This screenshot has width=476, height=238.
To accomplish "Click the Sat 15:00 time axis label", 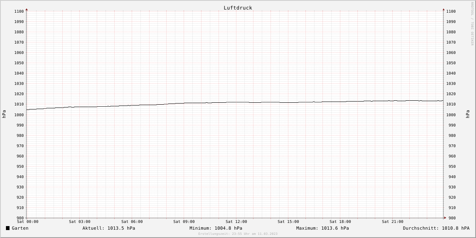I will click(288, 222).
